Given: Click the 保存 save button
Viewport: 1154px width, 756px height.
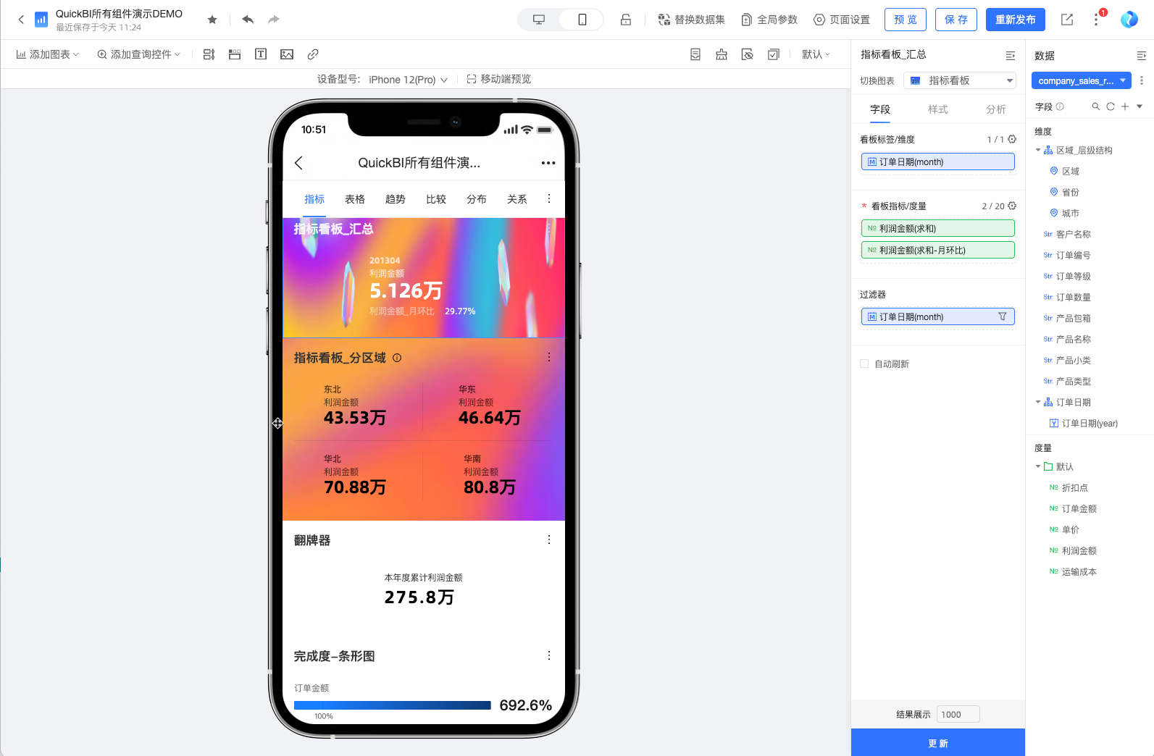Looking at the screenshot, I should (956, 20).
